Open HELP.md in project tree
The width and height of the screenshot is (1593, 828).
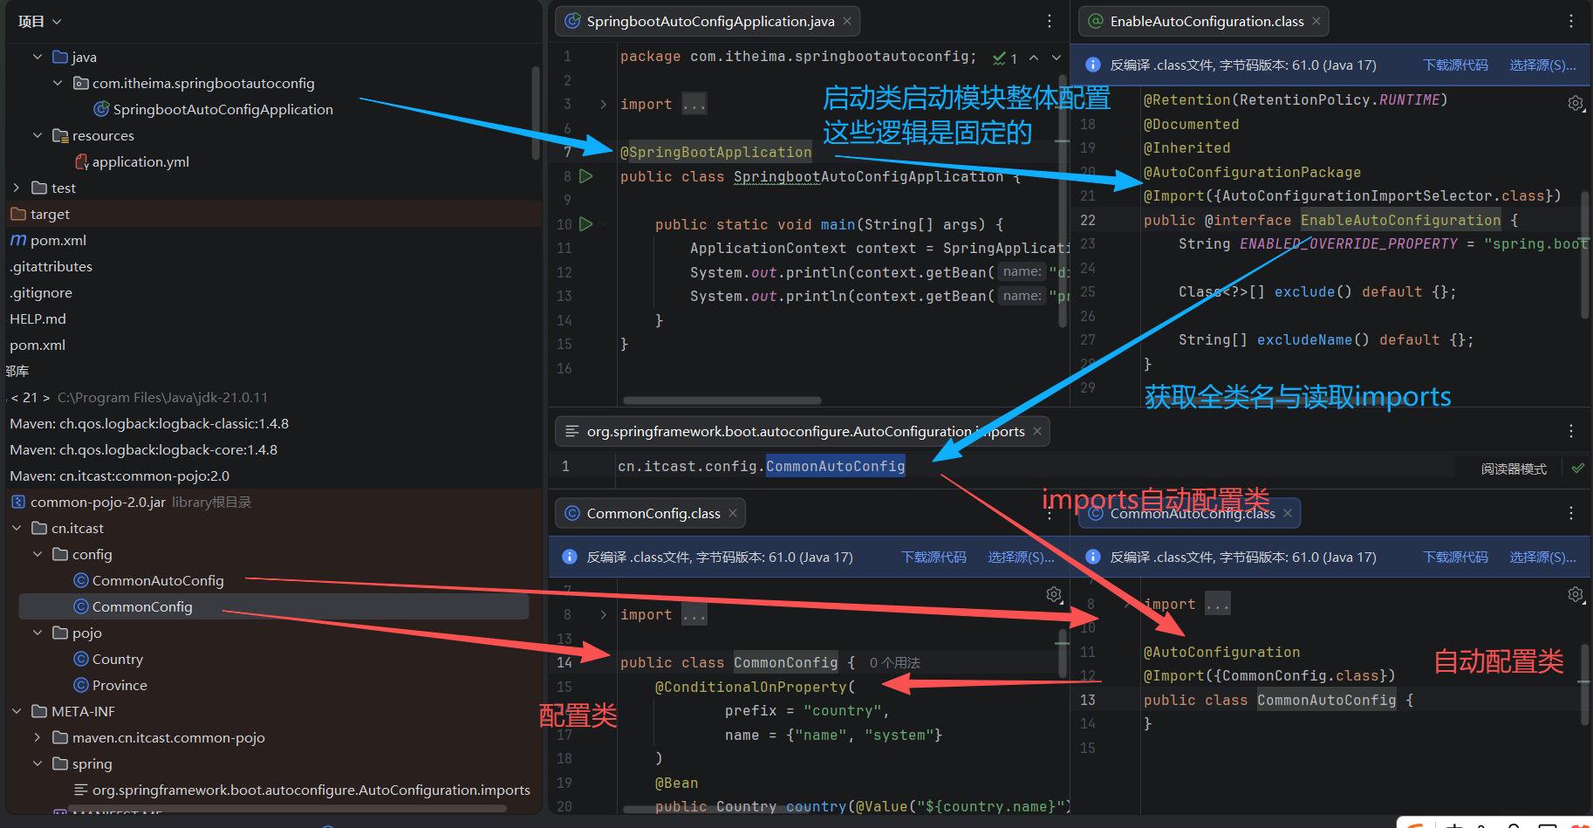coord(38,318)
